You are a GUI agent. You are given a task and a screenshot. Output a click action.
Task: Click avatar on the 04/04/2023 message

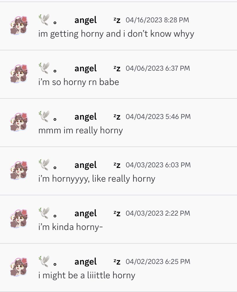point(19,122)
